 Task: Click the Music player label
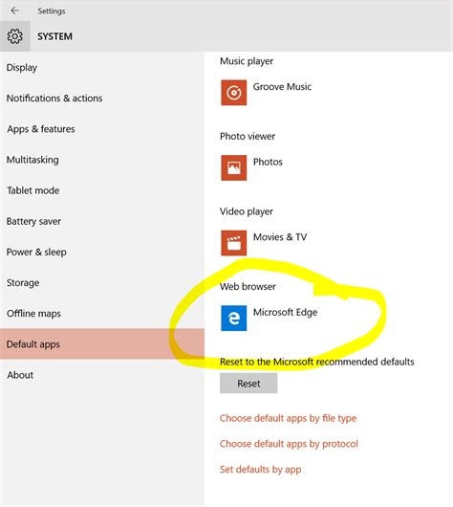coord(247,61)
